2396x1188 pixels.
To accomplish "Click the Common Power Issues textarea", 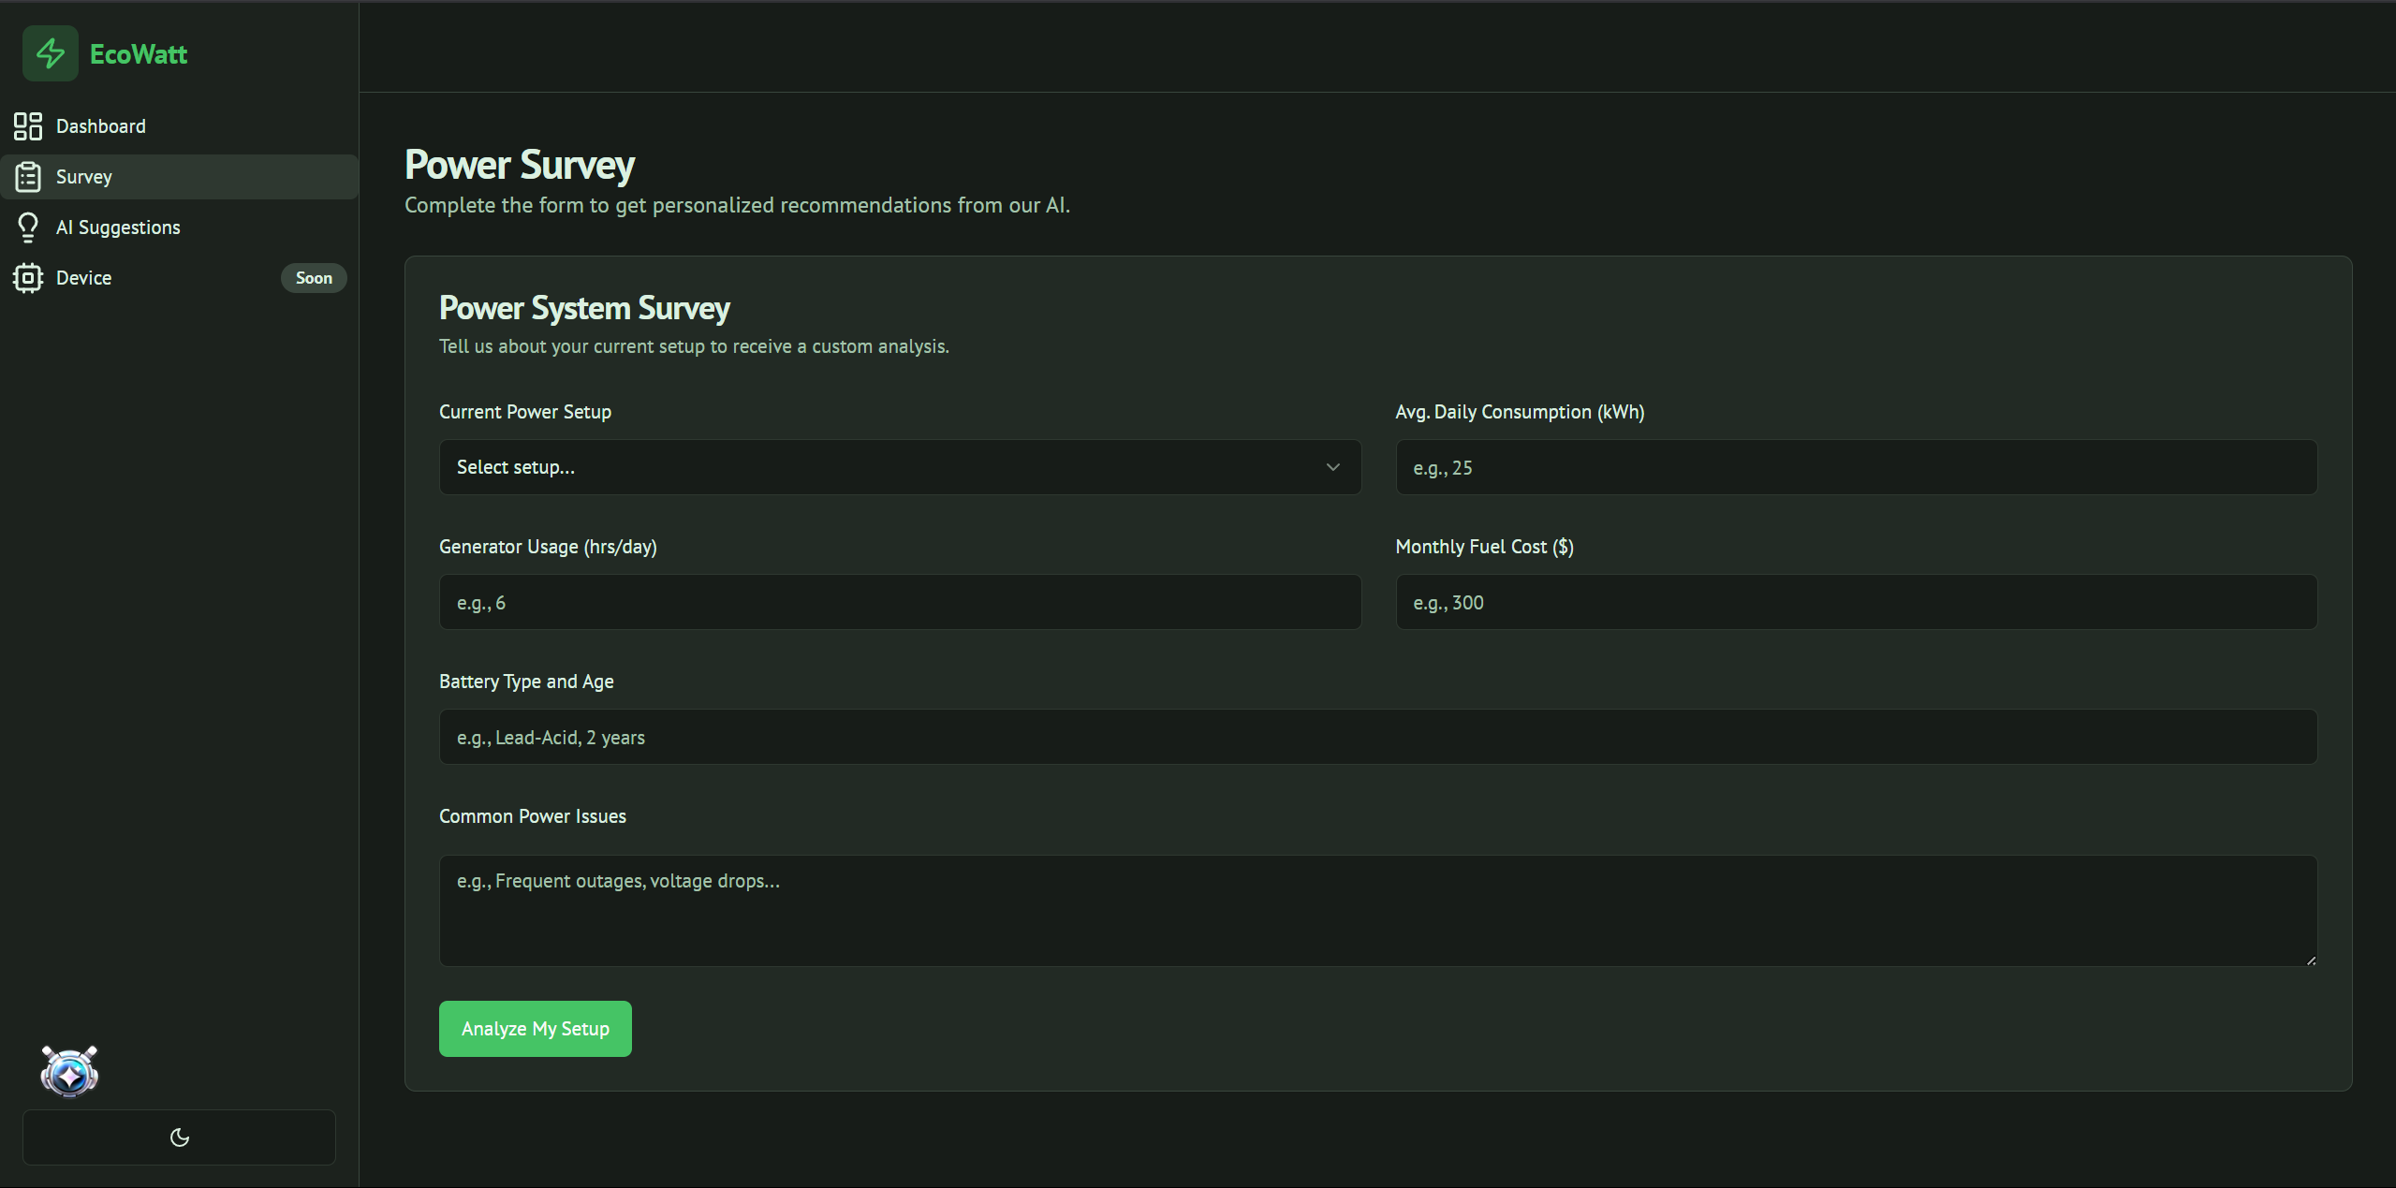I will click(x=1377, y=910).
